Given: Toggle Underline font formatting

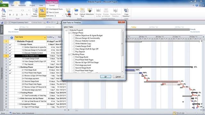Looking at the screenshot, I should pos(17,15).
